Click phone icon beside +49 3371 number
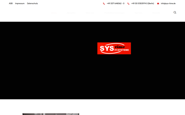 (x=104, y=4)
